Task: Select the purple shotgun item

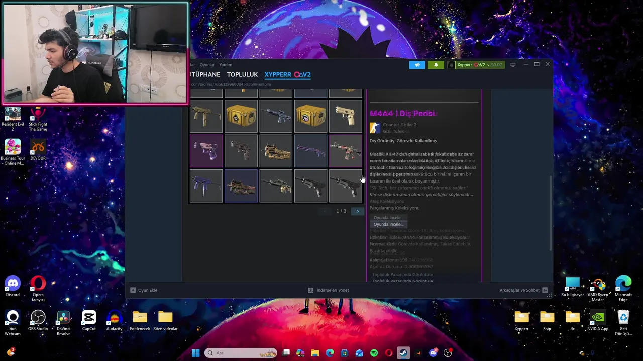Action: tap(310, 151)
